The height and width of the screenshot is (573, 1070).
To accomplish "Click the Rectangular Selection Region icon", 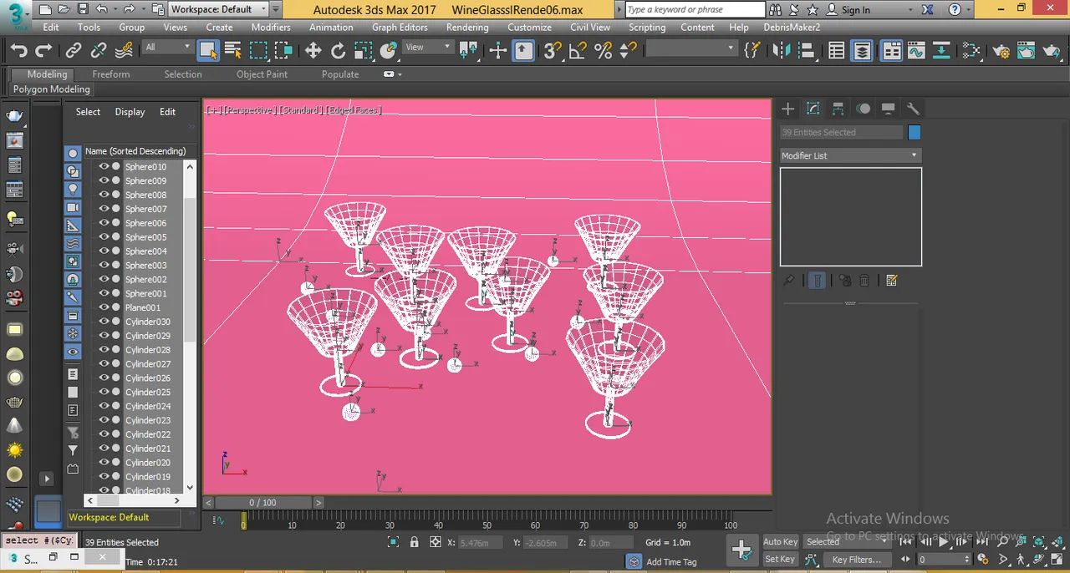I will pos(258,50).
